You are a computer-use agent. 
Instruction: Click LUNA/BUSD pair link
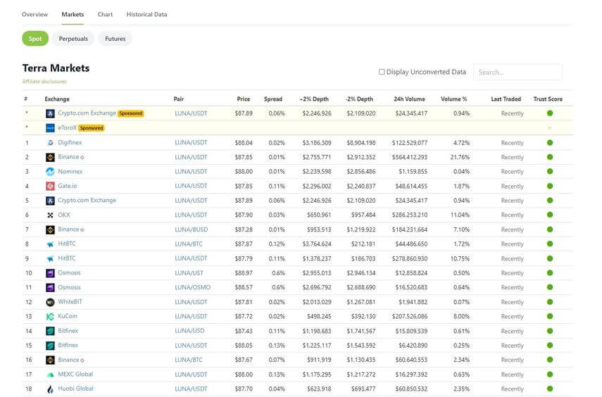[192, 229]
